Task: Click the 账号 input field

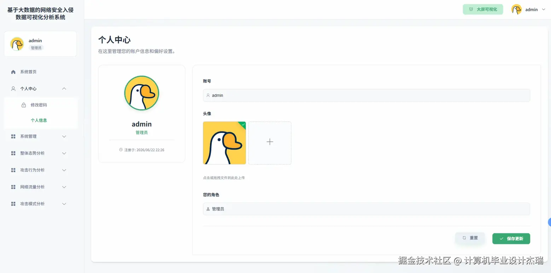Action: click(366, 95)
